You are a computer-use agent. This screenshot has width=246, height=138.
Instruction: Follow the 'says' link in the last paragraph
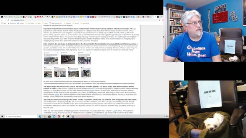(x=114, y=111)
